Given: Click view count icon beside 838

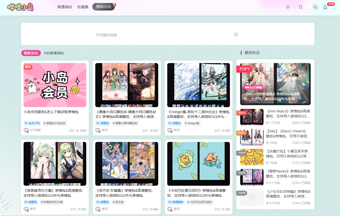Looking at the screenshot, I should click(x=223, y=131).
